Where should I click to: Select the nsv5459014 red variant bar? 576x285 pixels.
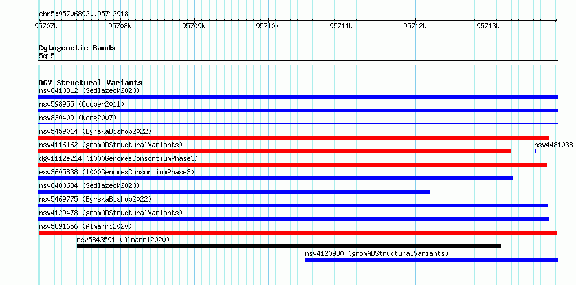[x=294, y=138]
